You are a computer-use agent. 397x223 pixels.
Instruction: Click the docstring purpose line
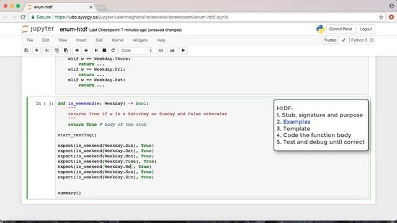148,114
